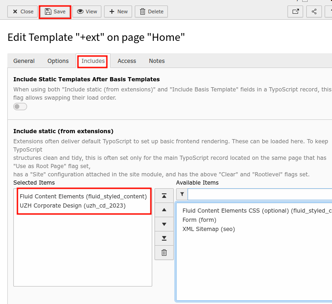Image resolution: width=332 pixels, height=304 pixels.
Task: Toggle Include Static Templates After Basis Templates
Action: (x=20, y=107)
